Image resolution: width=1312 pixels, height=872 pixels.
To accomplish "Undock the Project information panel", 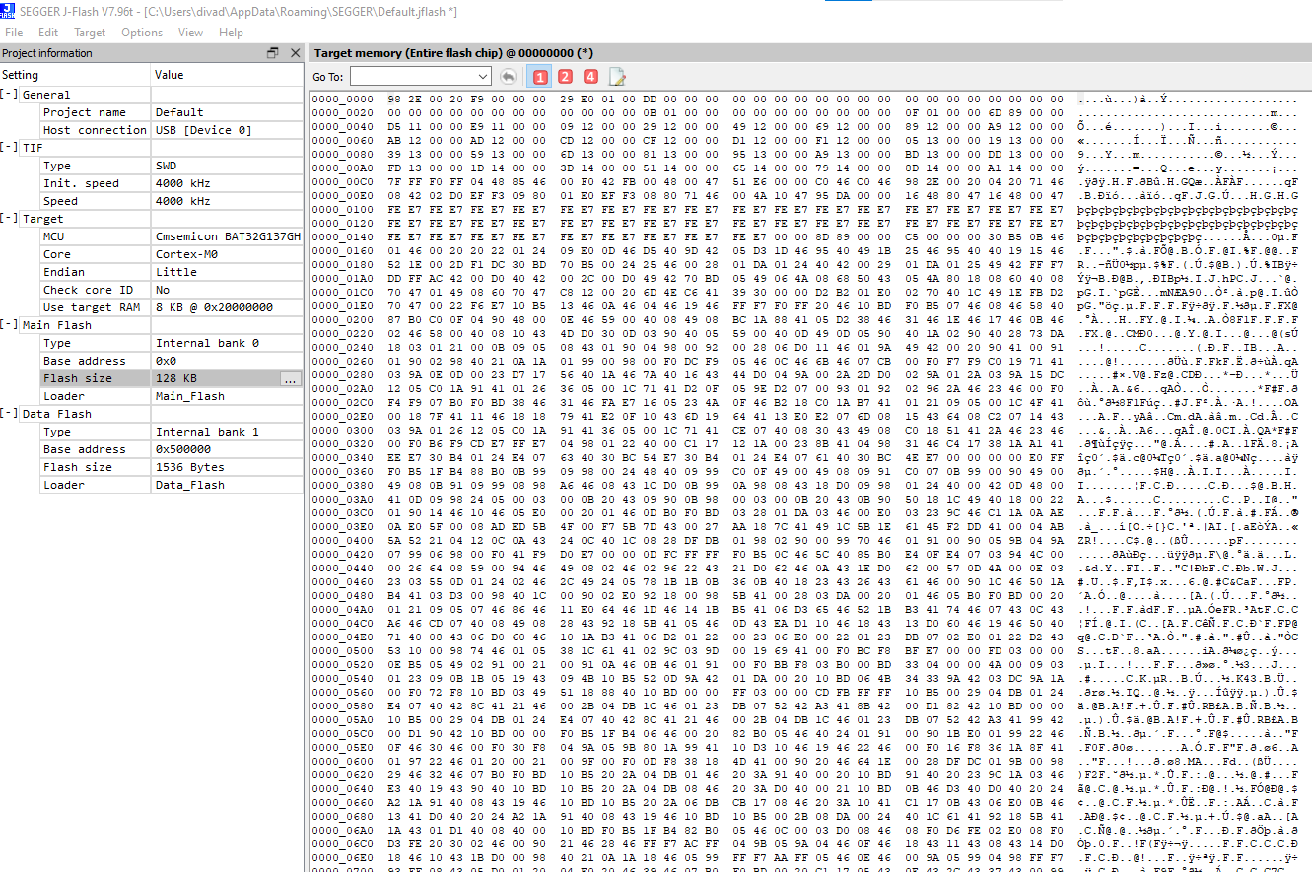I will pyautogui.click(x=273, y=53).
